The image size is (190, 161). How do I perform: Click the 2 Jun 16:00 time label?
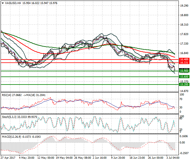pyautogui.click(x=100, y=158)
